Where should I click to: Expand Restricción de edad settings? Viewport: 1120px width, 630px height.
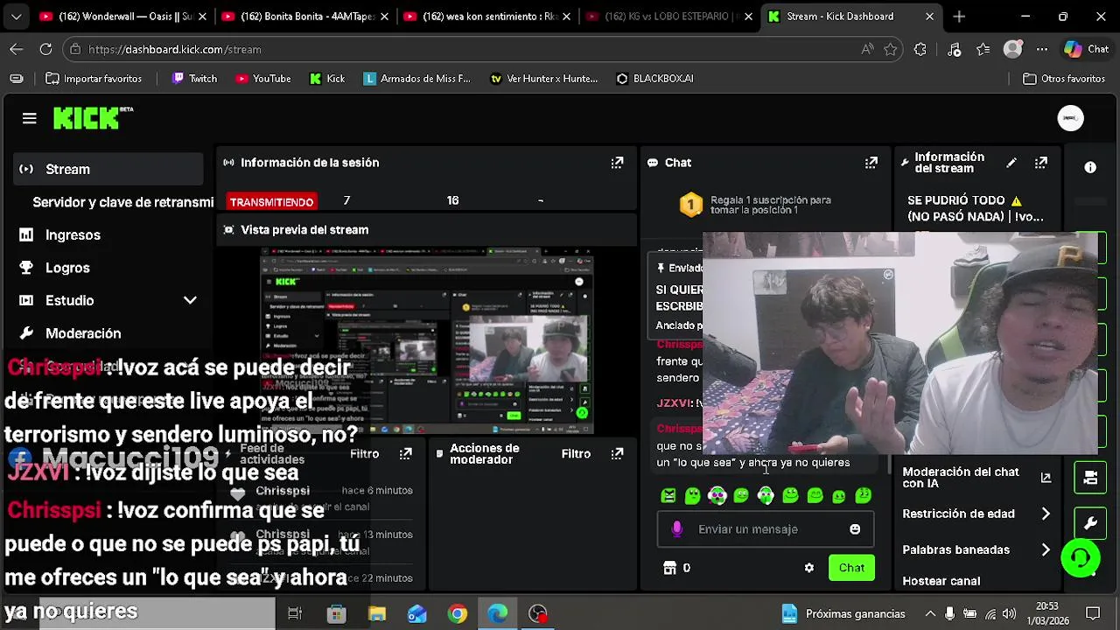[1046, 514]
